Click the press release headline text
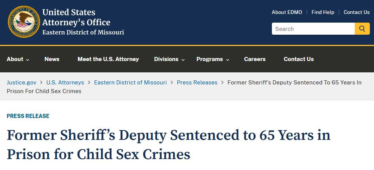Viewport: 374px width, 170px height. (x=168, y=144)
